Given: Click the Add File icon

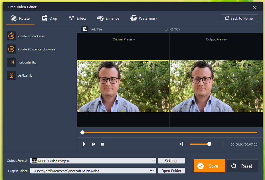Looking at the screenshot, I should coord(85,29).
